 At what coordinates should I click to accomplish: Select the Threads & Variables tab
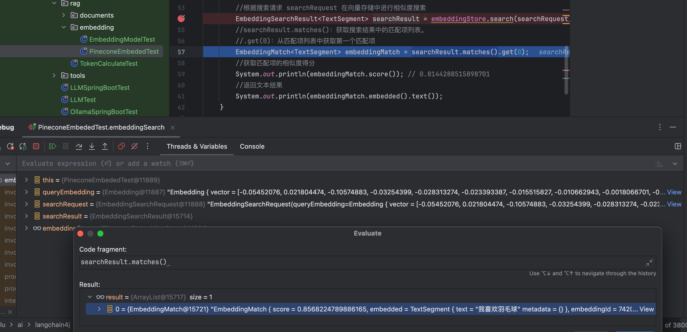pos(197,146)
